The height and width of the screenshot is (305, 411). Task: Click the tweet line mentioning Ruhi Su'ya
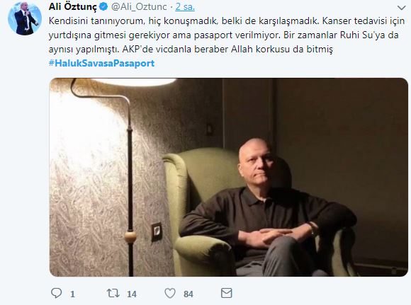pos(224,35)
